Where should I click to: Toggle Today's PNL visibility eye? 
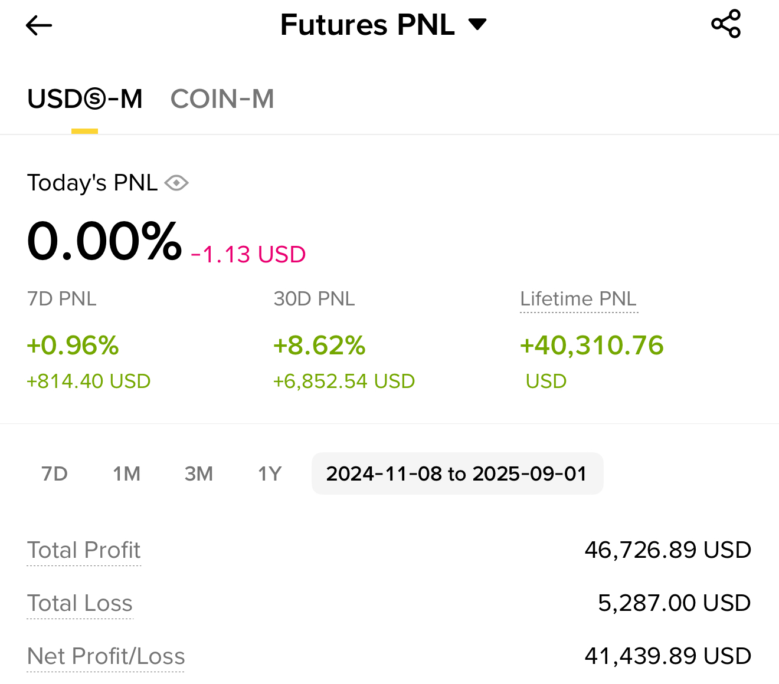pyautogui.click(x=176, y=183)
